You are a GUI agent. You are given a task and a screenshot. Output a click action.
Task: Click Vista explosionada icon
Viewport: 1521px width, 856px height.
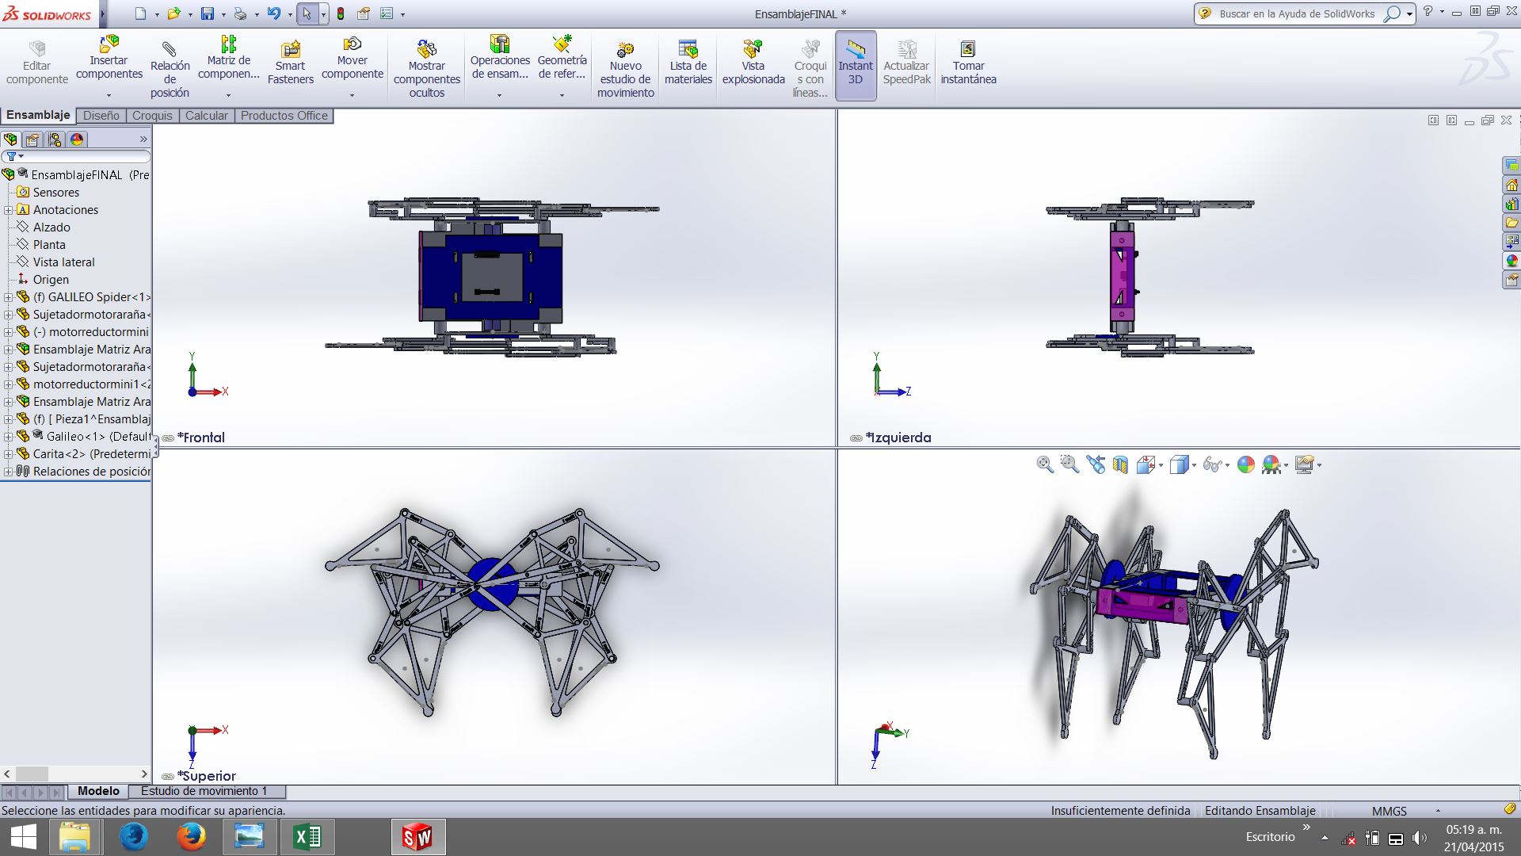coord(753,63)
